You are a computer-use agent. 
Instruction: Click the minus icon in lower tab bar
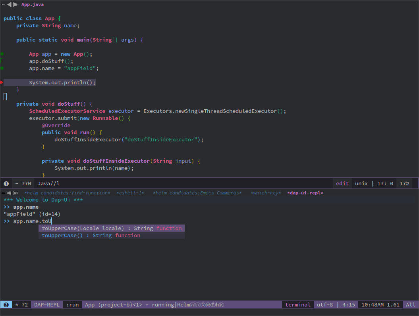pyautogui.click(x=3, y=193)
